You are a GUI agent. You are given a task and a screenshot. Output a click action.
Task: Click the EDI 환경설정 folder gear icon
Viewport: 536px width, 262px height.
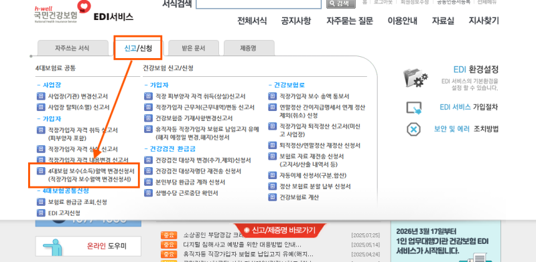click(415, 78)
